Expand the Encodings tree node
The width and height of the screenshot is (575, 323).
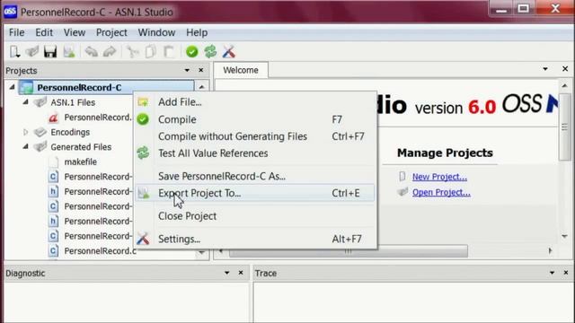pyautogui.click(x=25, y=132)
